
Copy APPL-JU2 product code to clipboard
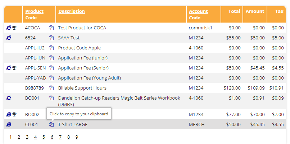pyautogui.click(x=51, y=48)
